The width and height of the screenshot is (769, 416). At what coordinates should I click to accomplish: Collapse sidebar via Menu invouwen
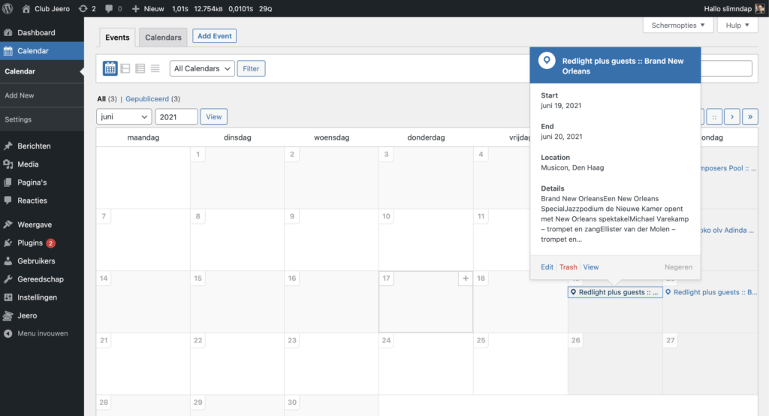(x=42, y=333)
